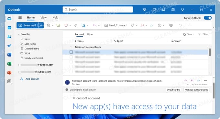The height and width of the screenshot is (119, 220).
Task: Open the Tips lightbulb icon
Action: click(182, 10)
